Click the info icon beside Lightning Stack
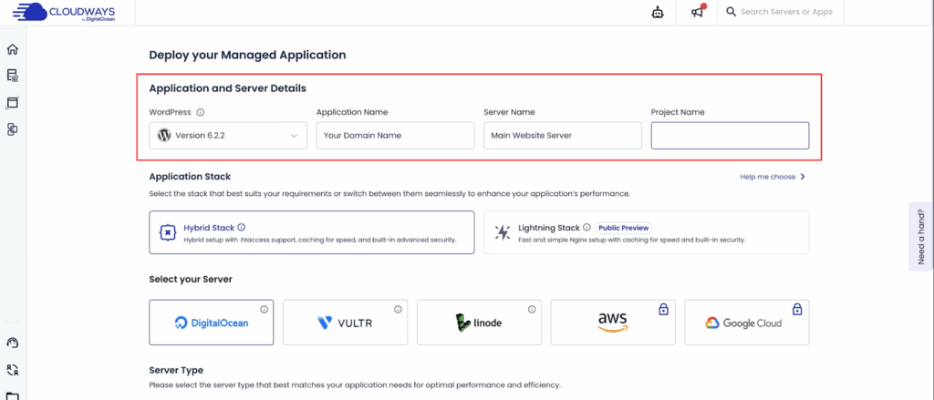This screenshot has height=400, width=934. click(586, 228)
